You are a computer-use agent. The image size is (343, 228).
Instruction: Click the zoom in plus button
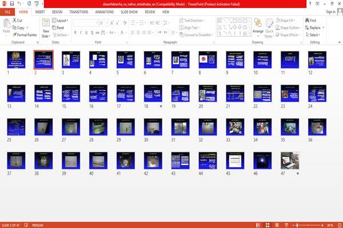(x=322, y=225)
